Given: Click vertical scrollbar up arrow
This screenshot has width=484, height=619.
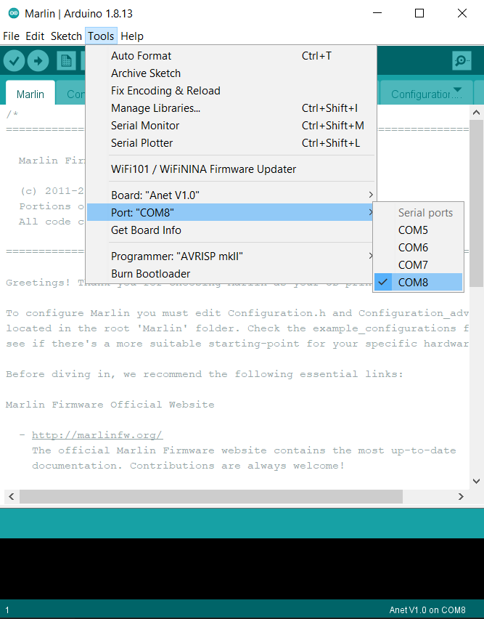Looking at the screenshot, I should (476, 113).
